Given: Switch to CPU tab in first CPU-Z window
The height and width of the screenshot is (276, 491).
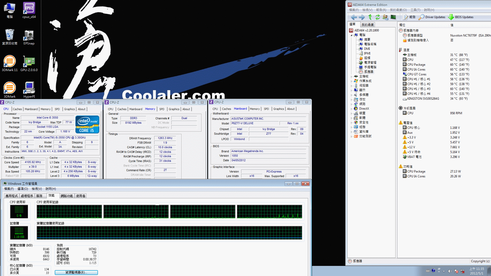Looking at the screenshot, I should coord(6,109).
